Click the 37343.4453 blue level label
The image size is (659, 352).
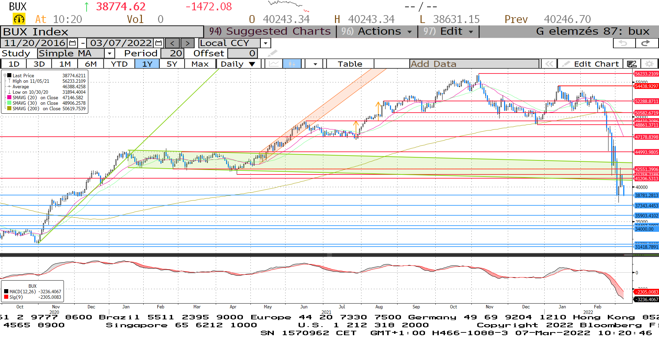pos(646,206)
